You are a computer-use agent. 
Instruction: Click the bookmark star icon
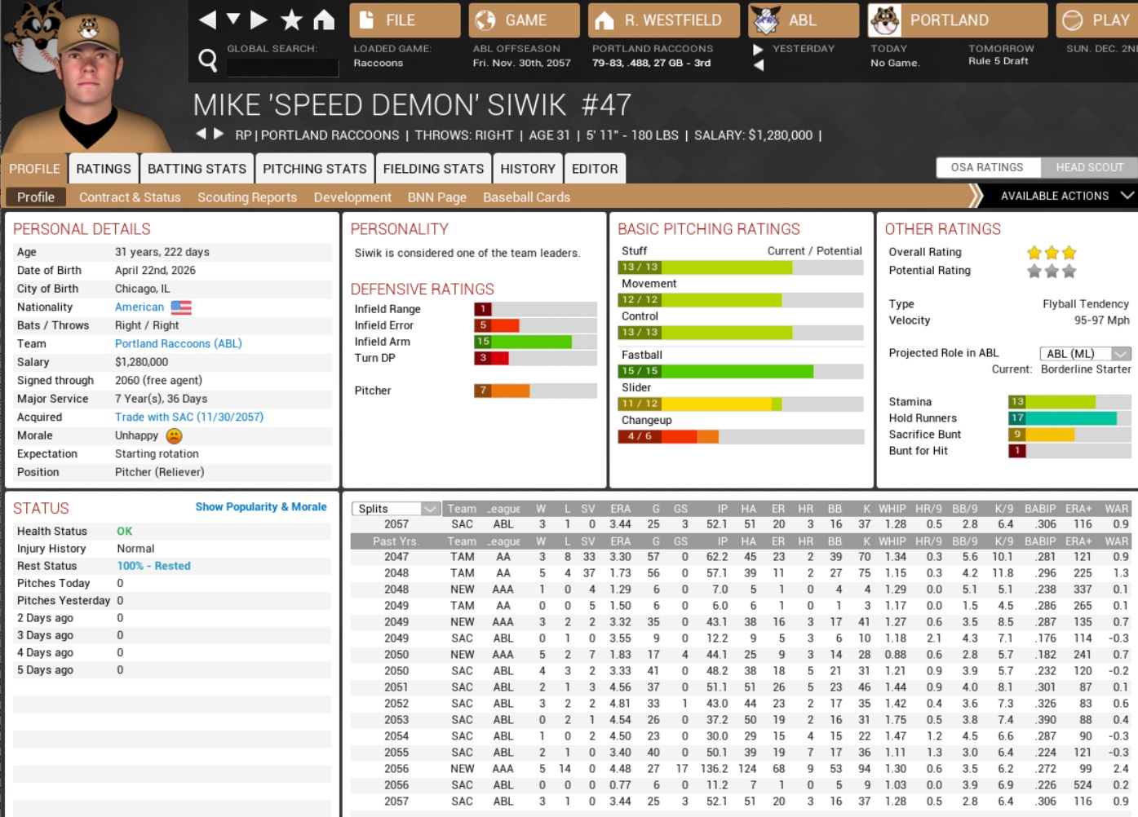(291, 20)
